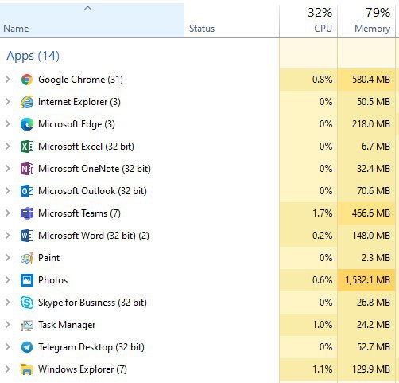
Task: Expand the Telegram Desktop process row
Action: 8,347
